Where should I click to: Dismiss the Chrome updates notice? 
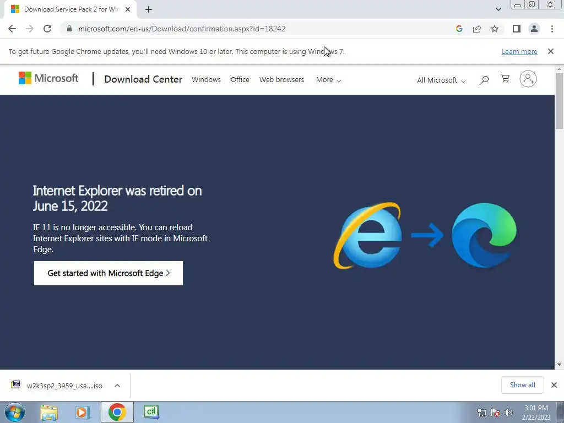(x=550, y=51)
